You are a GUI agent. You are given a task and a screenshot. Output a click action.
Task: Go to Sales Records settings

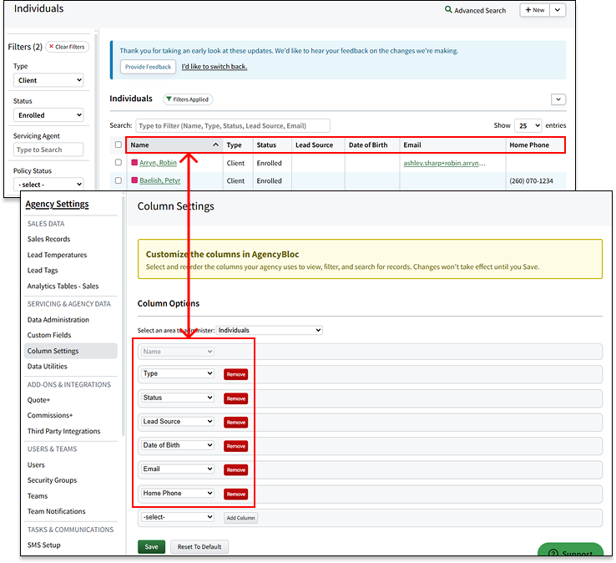click(48, 239)
